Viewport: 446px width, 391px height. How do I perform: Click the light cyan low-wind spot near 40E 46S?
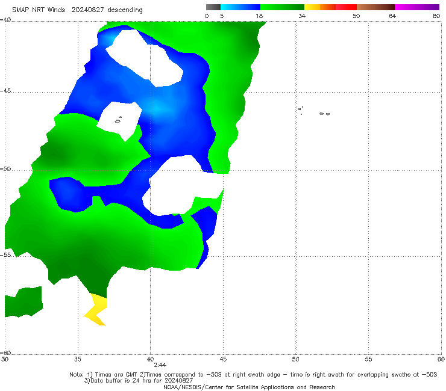click(157, 109)
